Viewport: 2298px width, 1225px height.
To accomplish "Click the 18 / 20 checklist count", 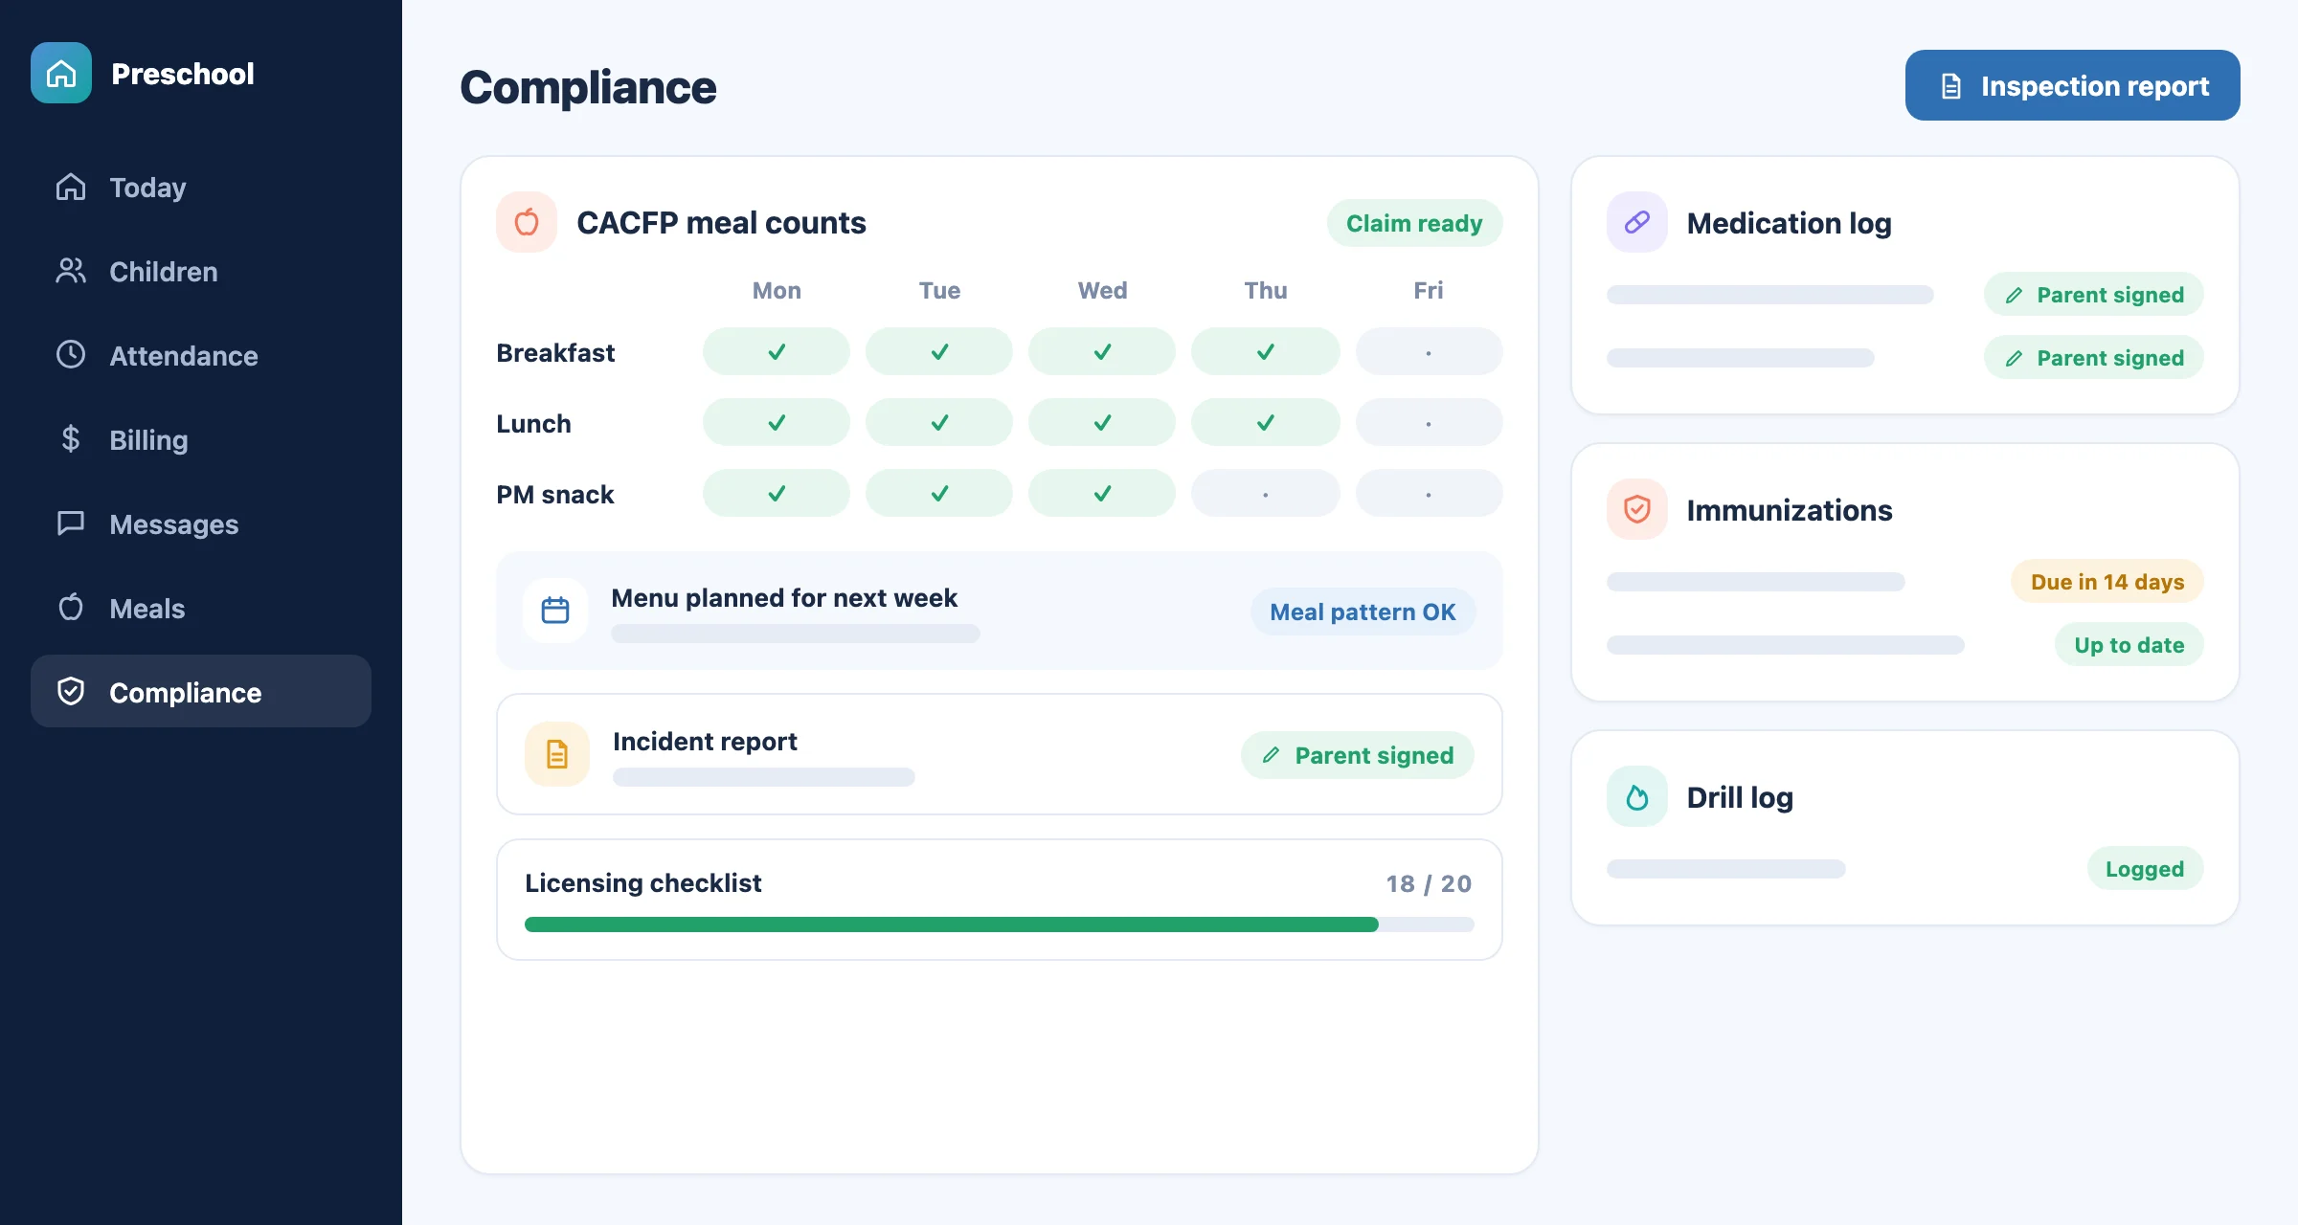I will pos(1429,883).
